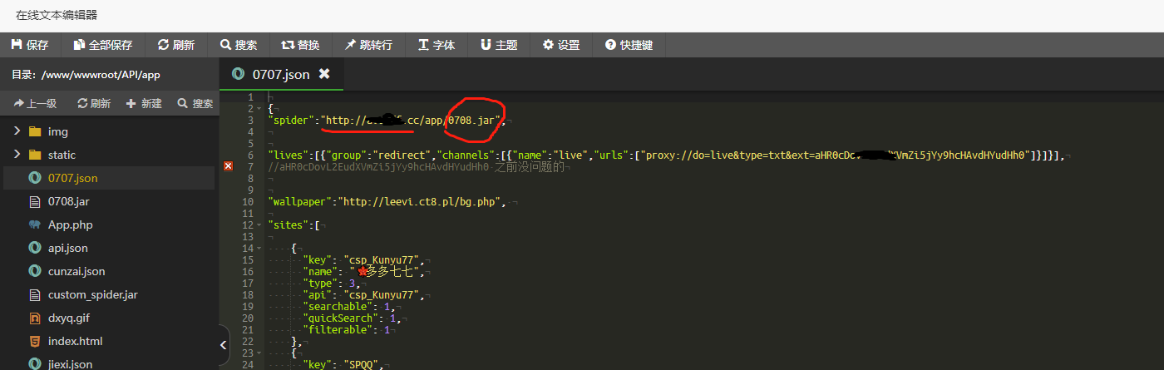Refresh the editor using 刷新 toolbar button
1164x370 pixels.
click(x=176, y=45)
